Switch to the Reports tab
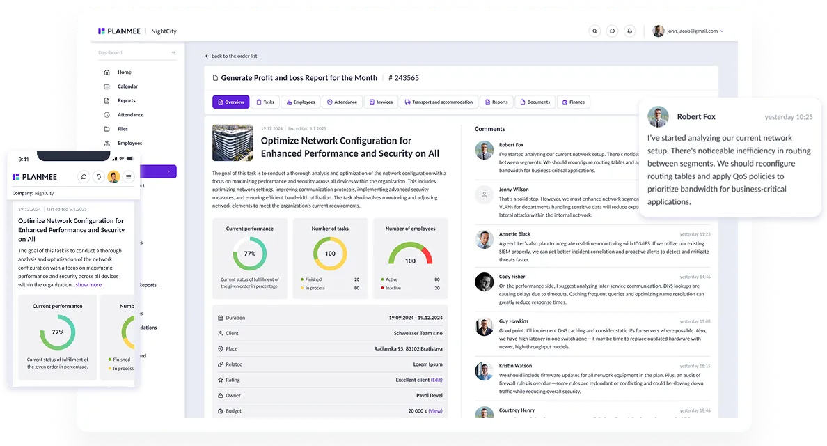Viewport: 827px width, 446px height. (496, 102)
